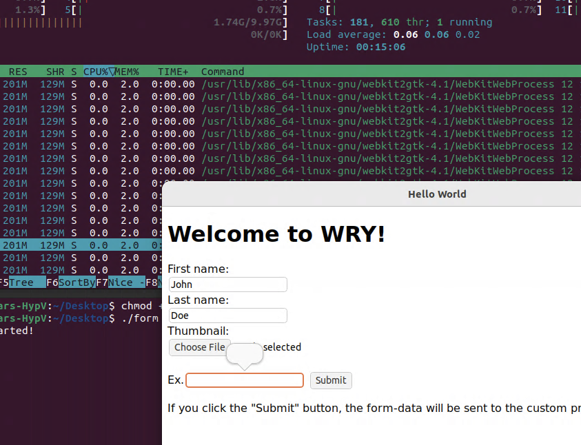Click memory usage 1.74G/9.97G text
Viewport: 581px width, 445px height.
click(248, 22)
